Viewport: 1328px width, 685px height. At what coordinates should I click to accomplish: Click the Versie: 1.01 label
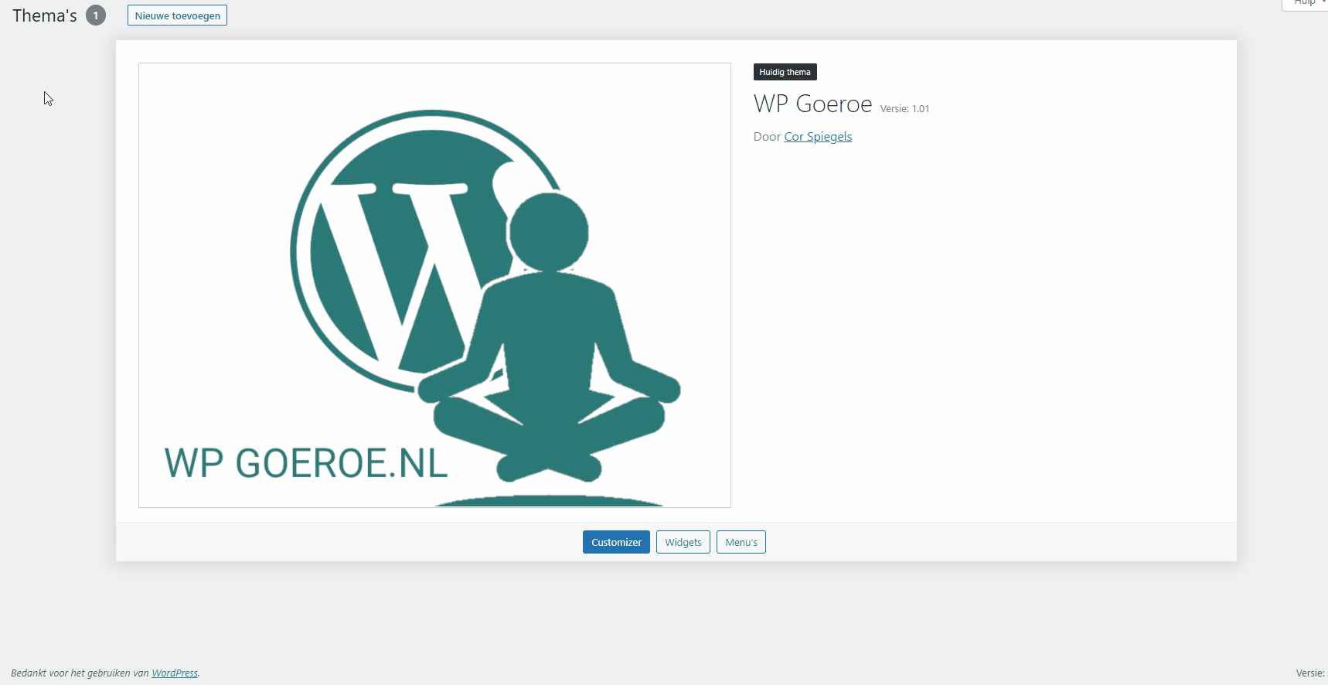click(904, 109)
